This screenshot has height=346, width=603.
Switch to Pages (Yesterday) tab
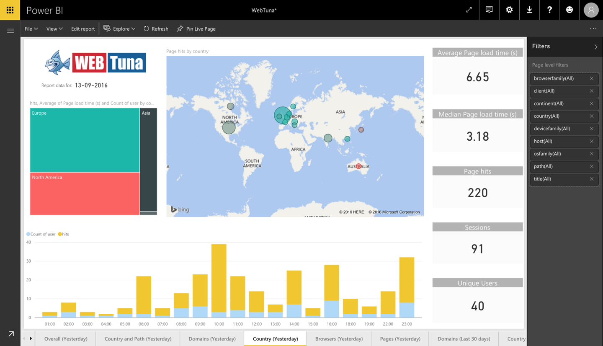400,338
